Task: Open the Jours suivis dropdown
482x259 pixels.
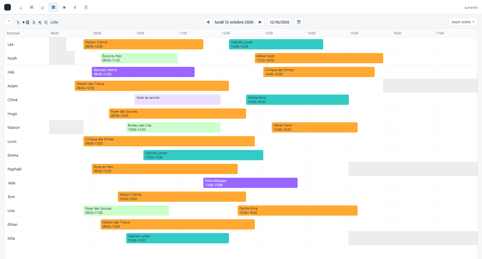Action: point(463,22)
